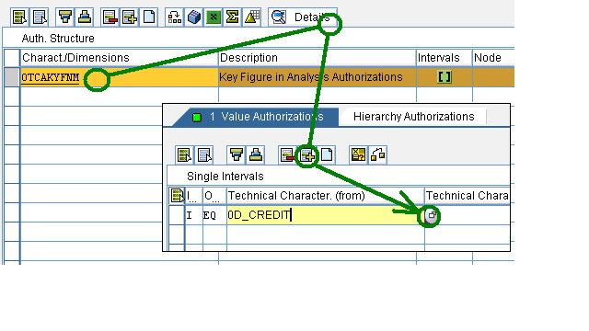Click the green spreadsheet icon
Image resolution: width=589 pixels, height=331 pixels.
214,17
